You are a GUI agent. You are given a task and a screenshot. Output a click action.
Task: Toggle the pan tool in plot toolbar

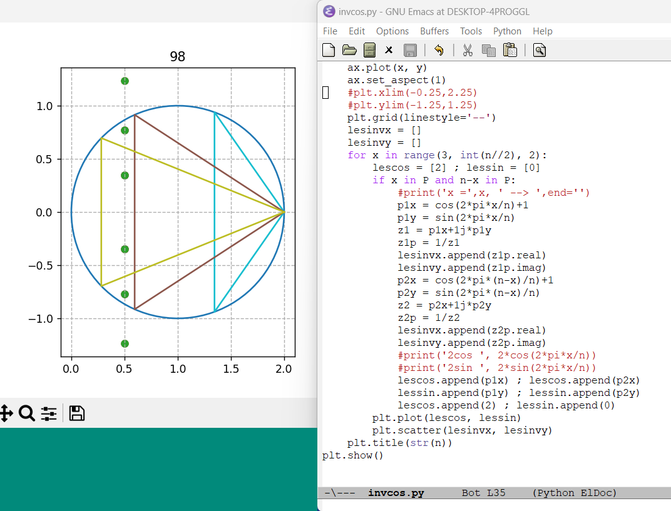tap(5, 413)
